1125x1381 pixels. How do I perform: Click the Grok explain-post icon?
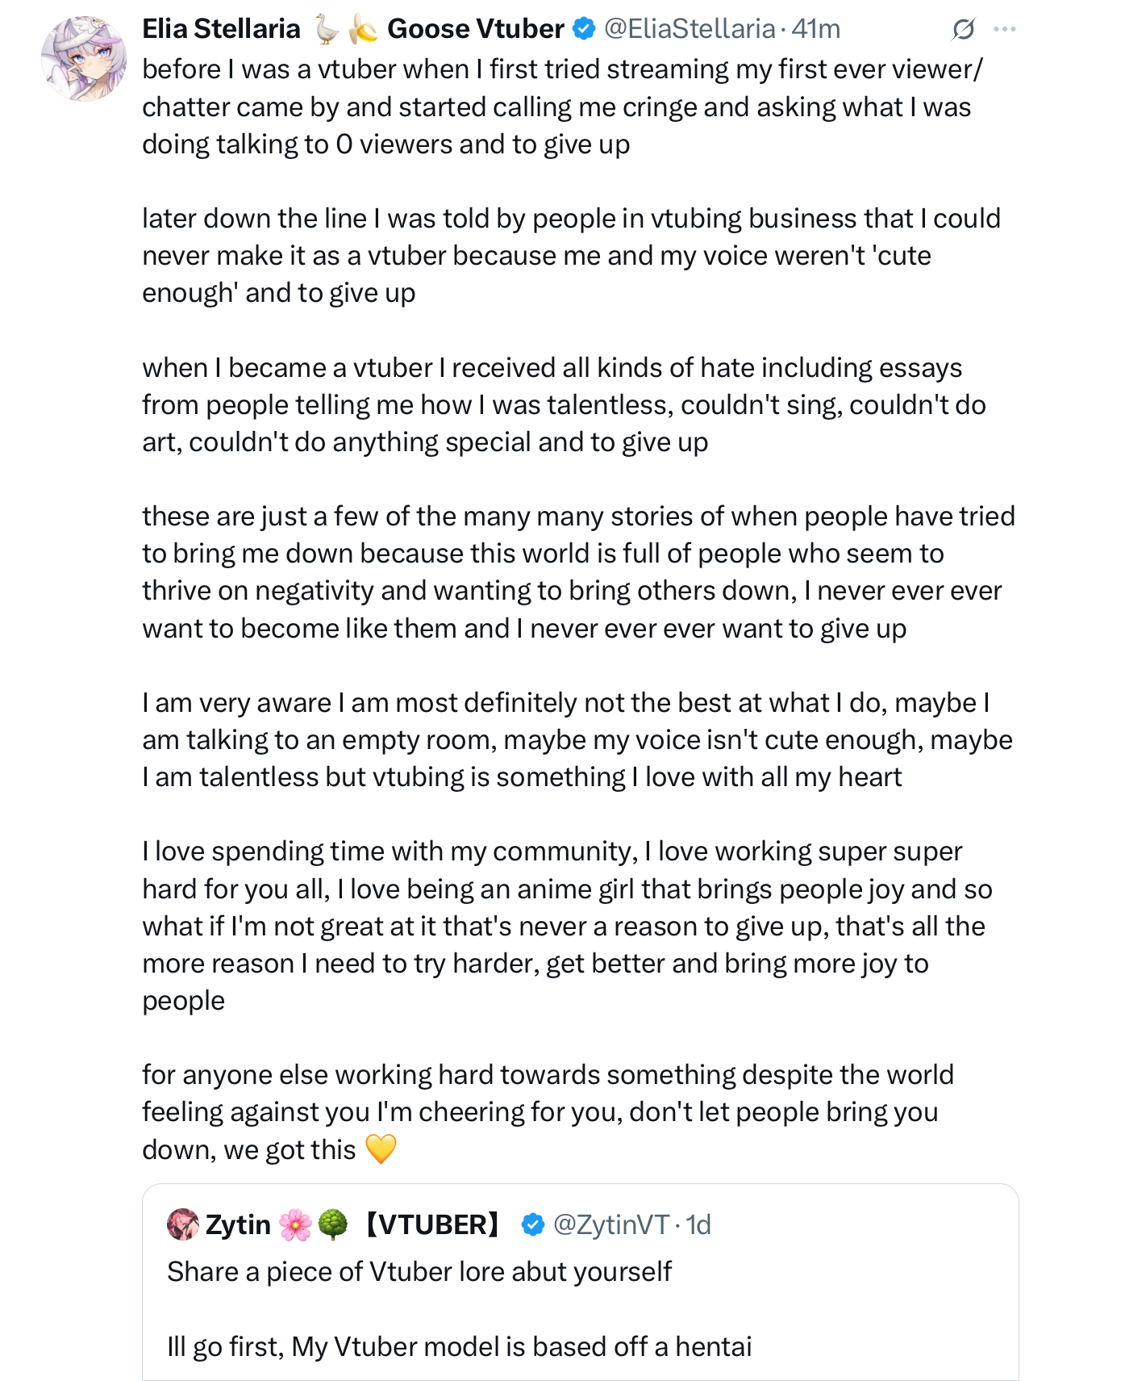(963, 30)
